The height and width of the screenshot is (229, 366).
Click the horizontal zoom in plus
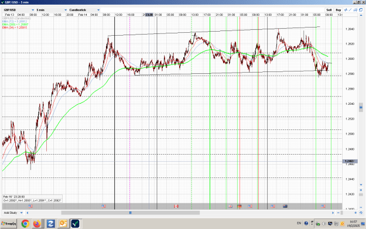point(355,213)
